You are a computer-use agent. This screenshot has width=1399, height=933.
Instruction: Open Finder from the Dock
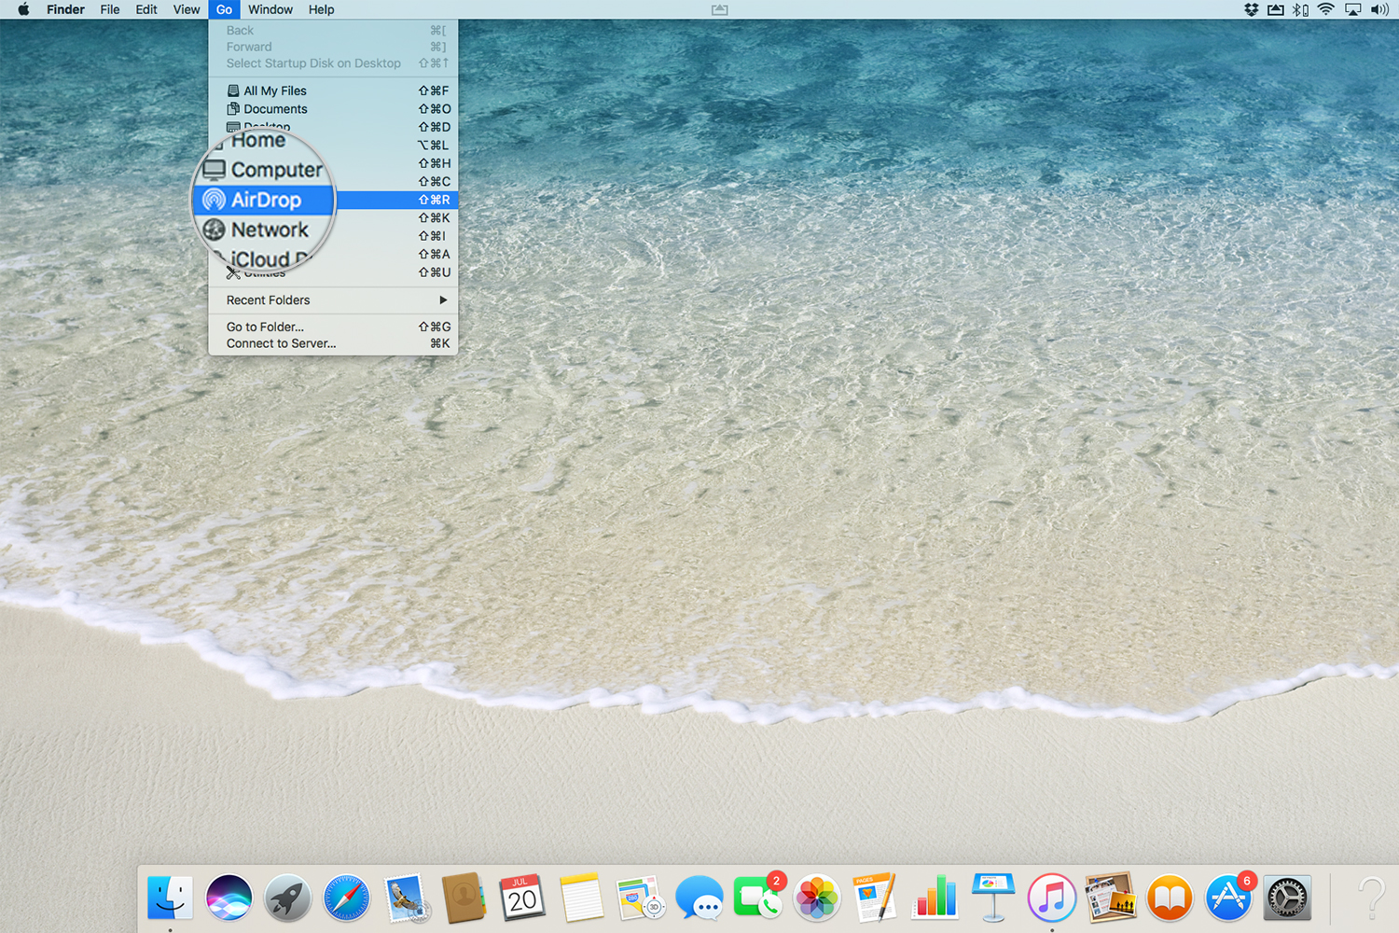[x=170, y=898]
